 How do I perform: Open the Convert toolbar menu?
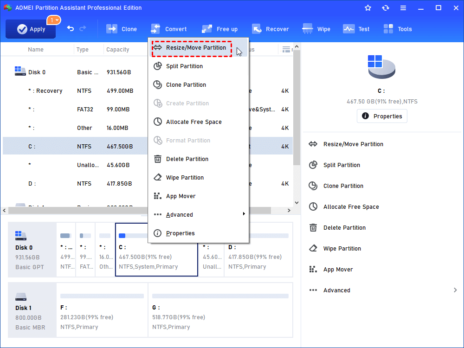(x=169, y=29)
